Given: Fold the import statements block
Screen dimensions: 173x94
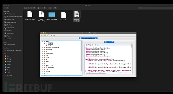Looking at the screenshot, I should [x=85, y=48].
